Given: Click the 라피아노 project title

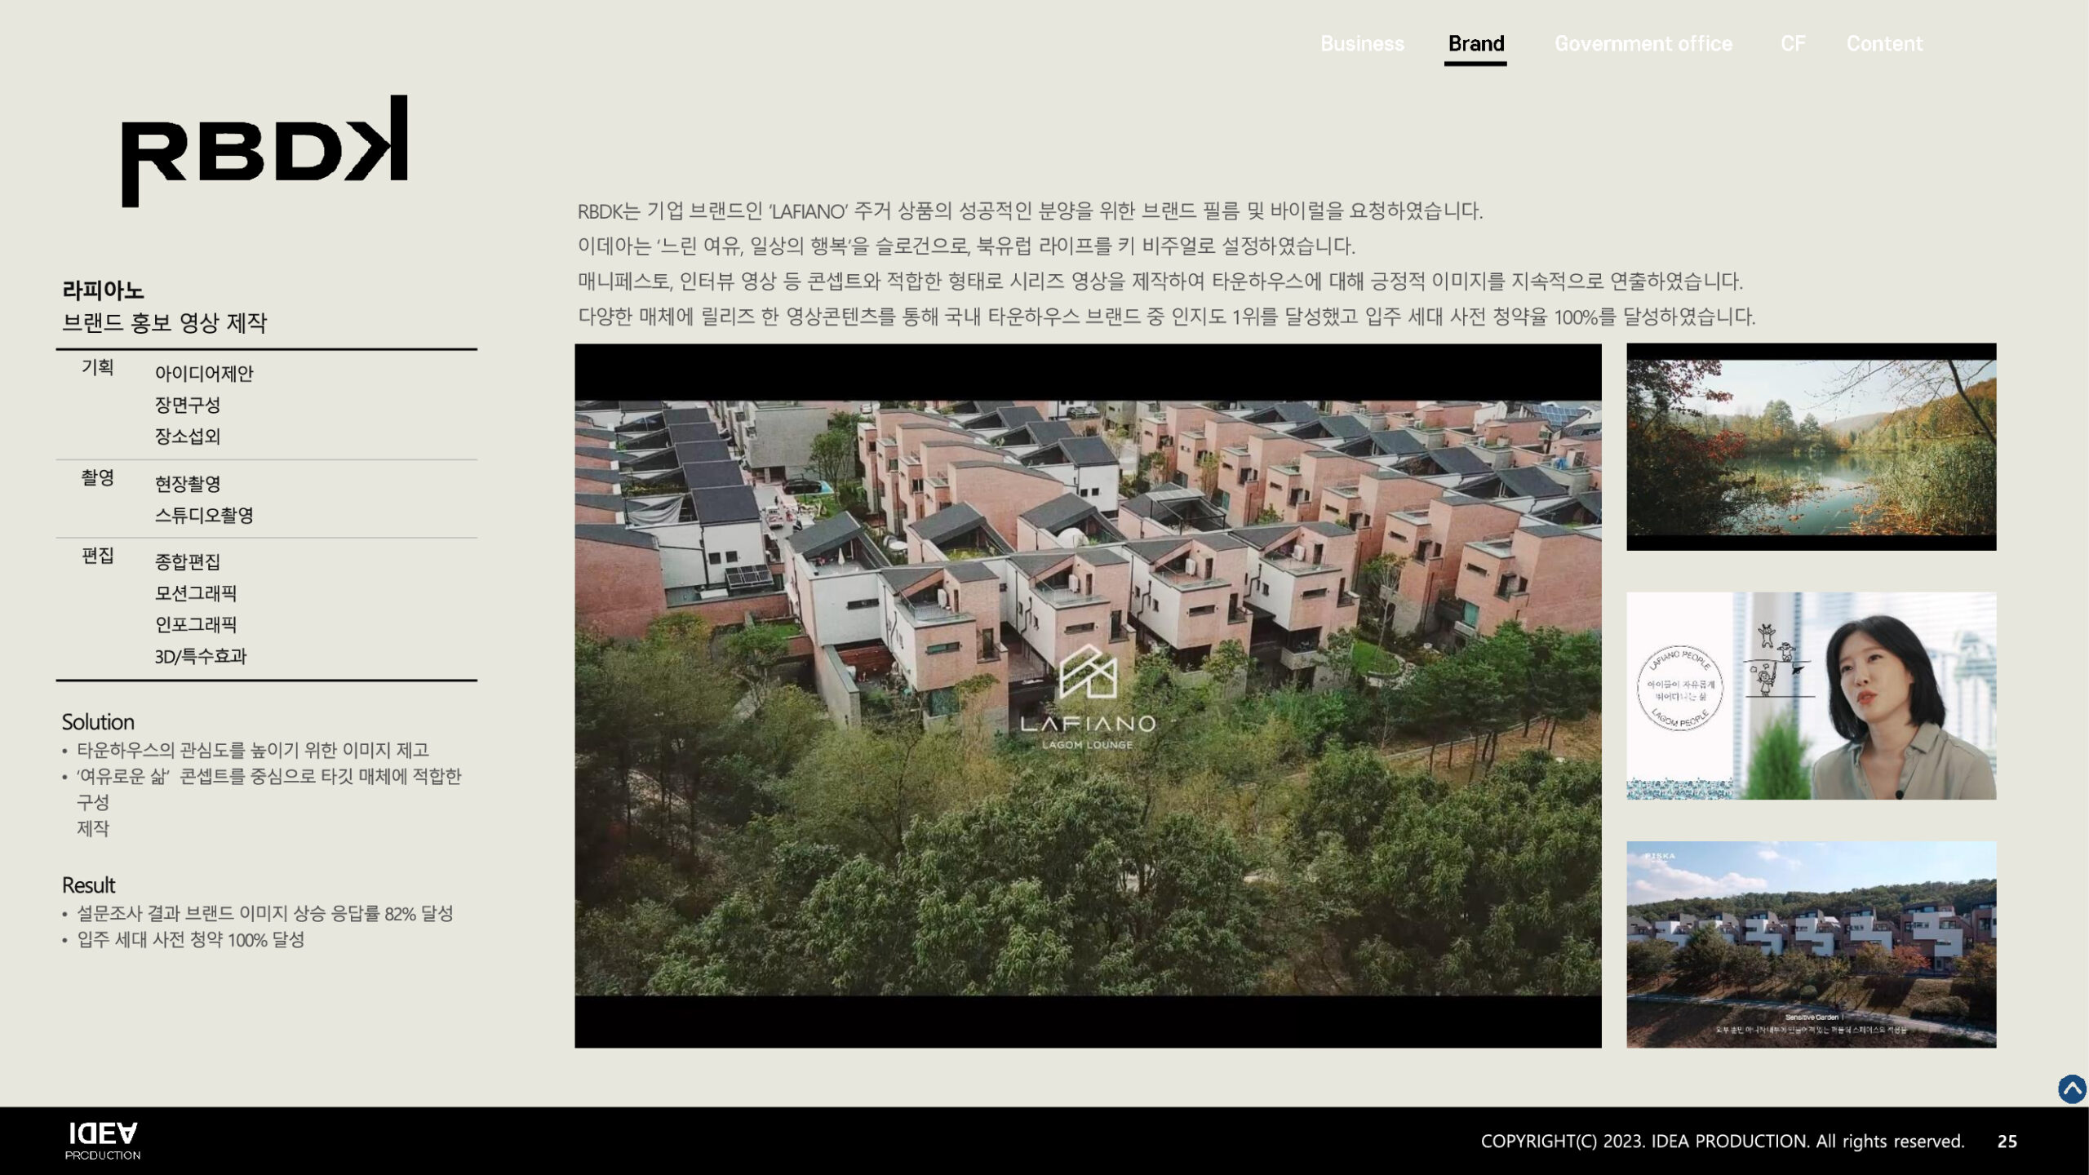Looking at the screenshot, I should point(103,290).
